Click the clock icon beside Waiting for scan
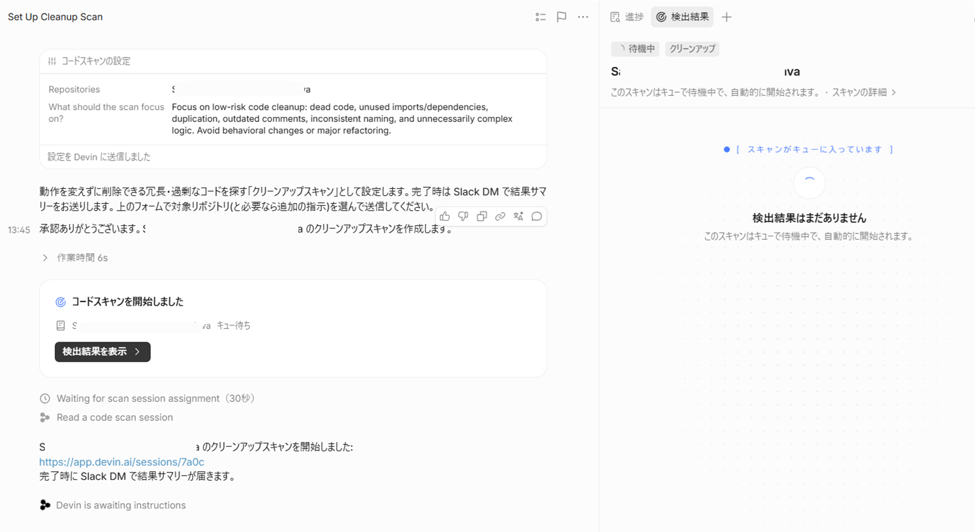This screenshot has width=975, height=532. (x=45, y=399)
